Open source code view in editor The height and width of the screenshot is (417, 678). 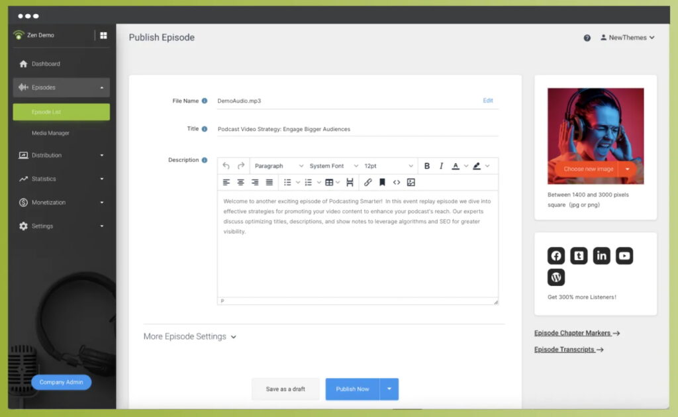click(397, 183)
